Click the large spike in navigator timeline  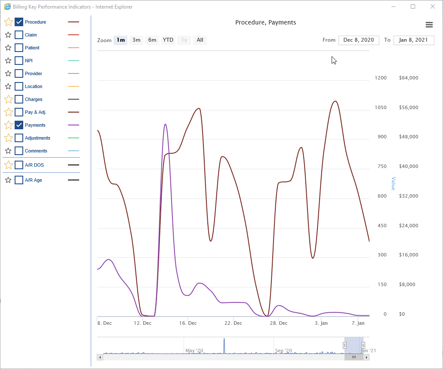tap(225, 345)
